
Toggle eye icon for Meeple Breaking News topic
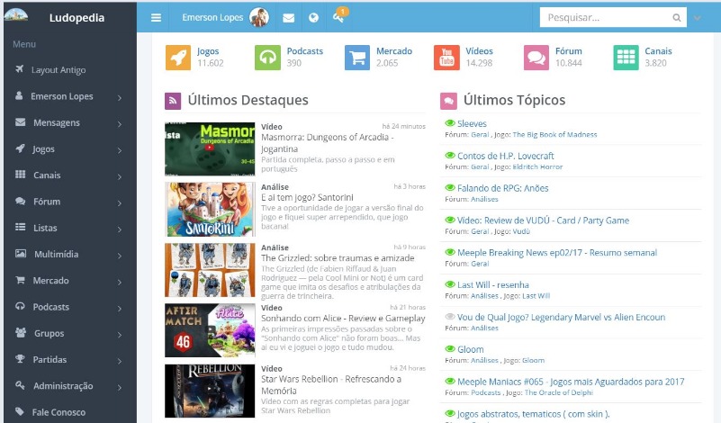pyautogui.click(x=450, y=252)
